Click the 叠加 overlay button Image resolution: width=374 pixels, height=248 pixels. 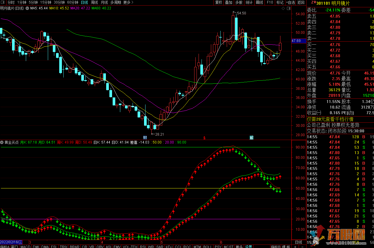coord(229,2)
